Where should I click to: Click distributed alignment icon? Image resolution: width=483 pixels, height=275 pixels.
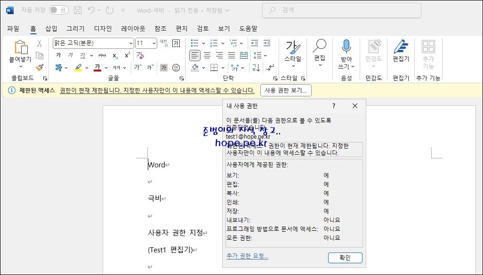pos(244,55)
